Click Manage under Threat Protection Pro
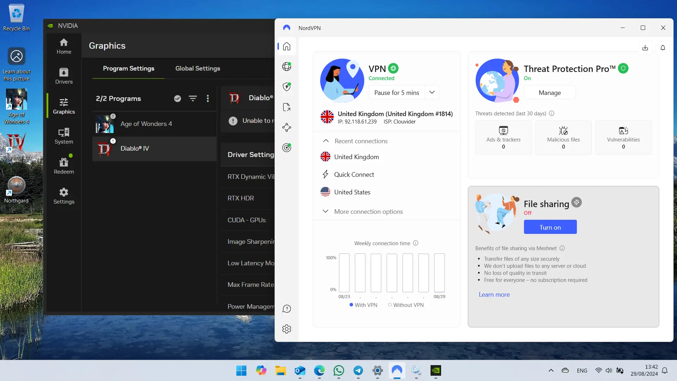Image resolution: width=677 pixels, height=381 pixels. click(x=550, y=93)
